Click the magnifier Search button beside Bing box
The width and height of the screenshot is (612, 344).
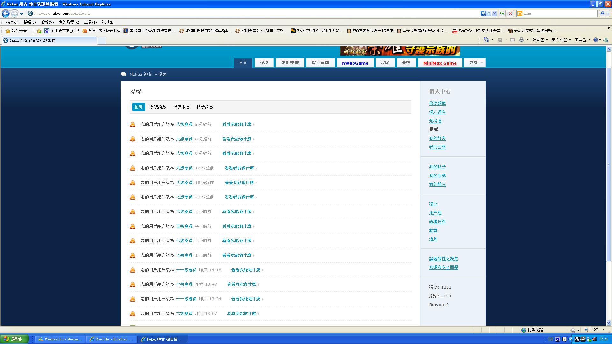pos(602,13)
